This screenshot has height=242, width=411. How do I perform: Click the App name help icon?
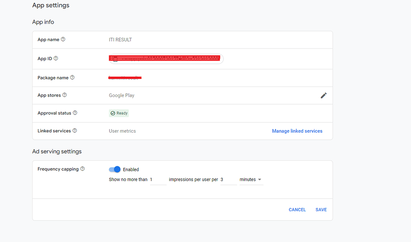[63, 39]
